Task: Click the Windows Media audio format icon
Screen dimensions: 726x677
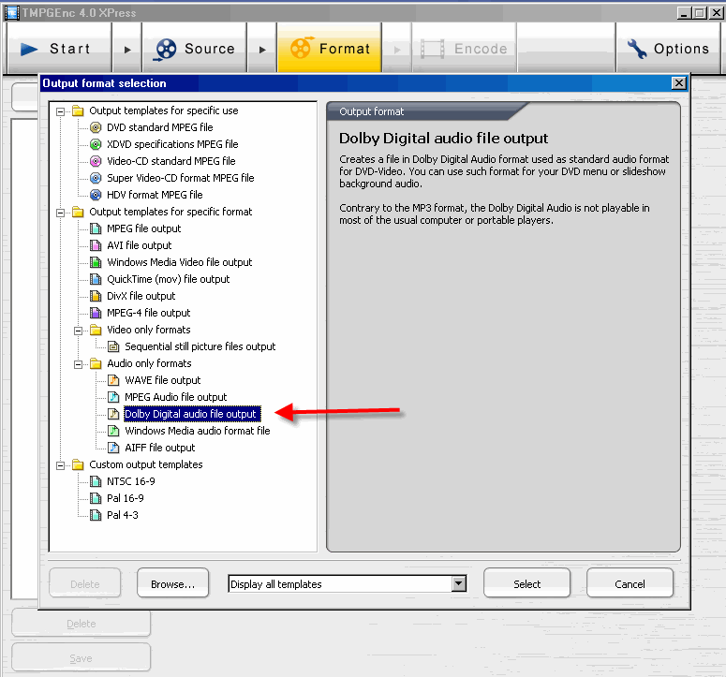Action: click(x=113, y=431)
